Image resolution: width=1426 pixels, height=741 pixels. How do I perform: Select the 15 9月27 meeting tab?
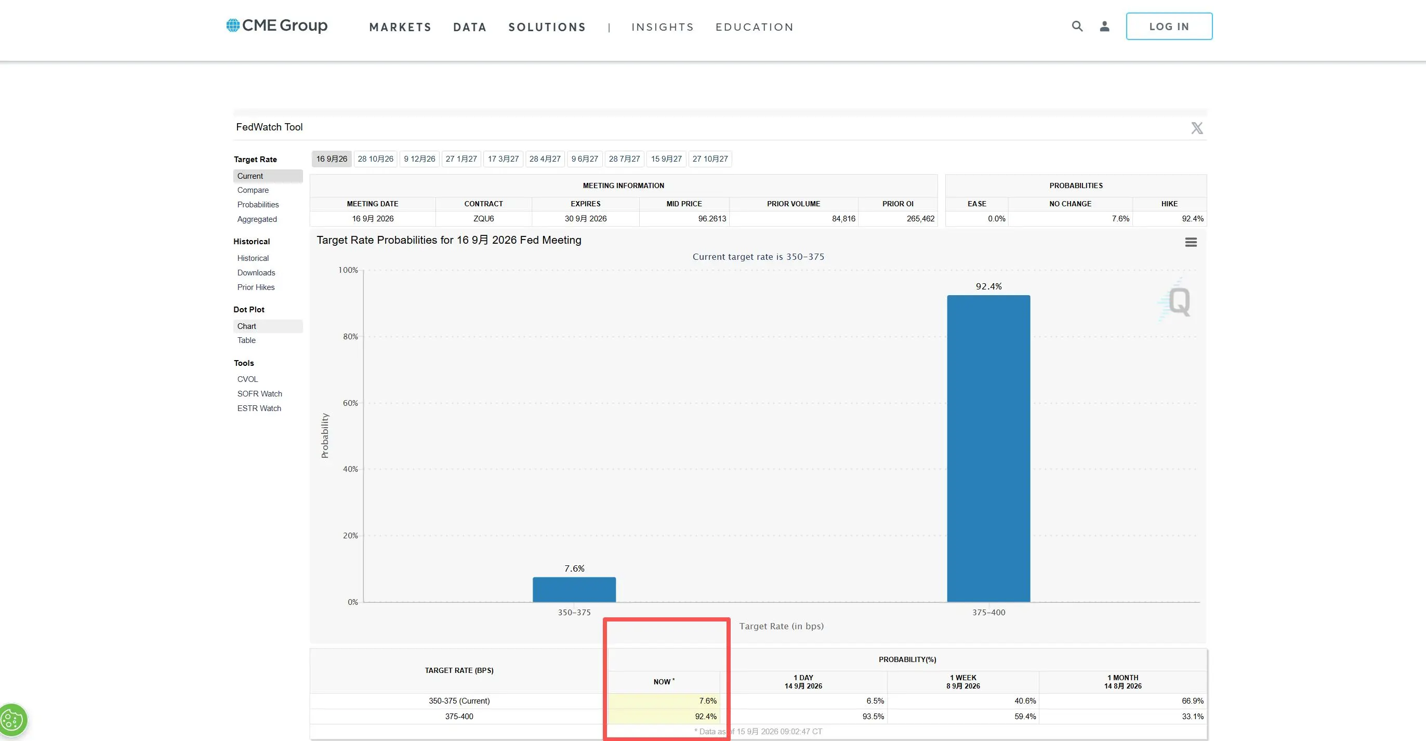point(667,159)
